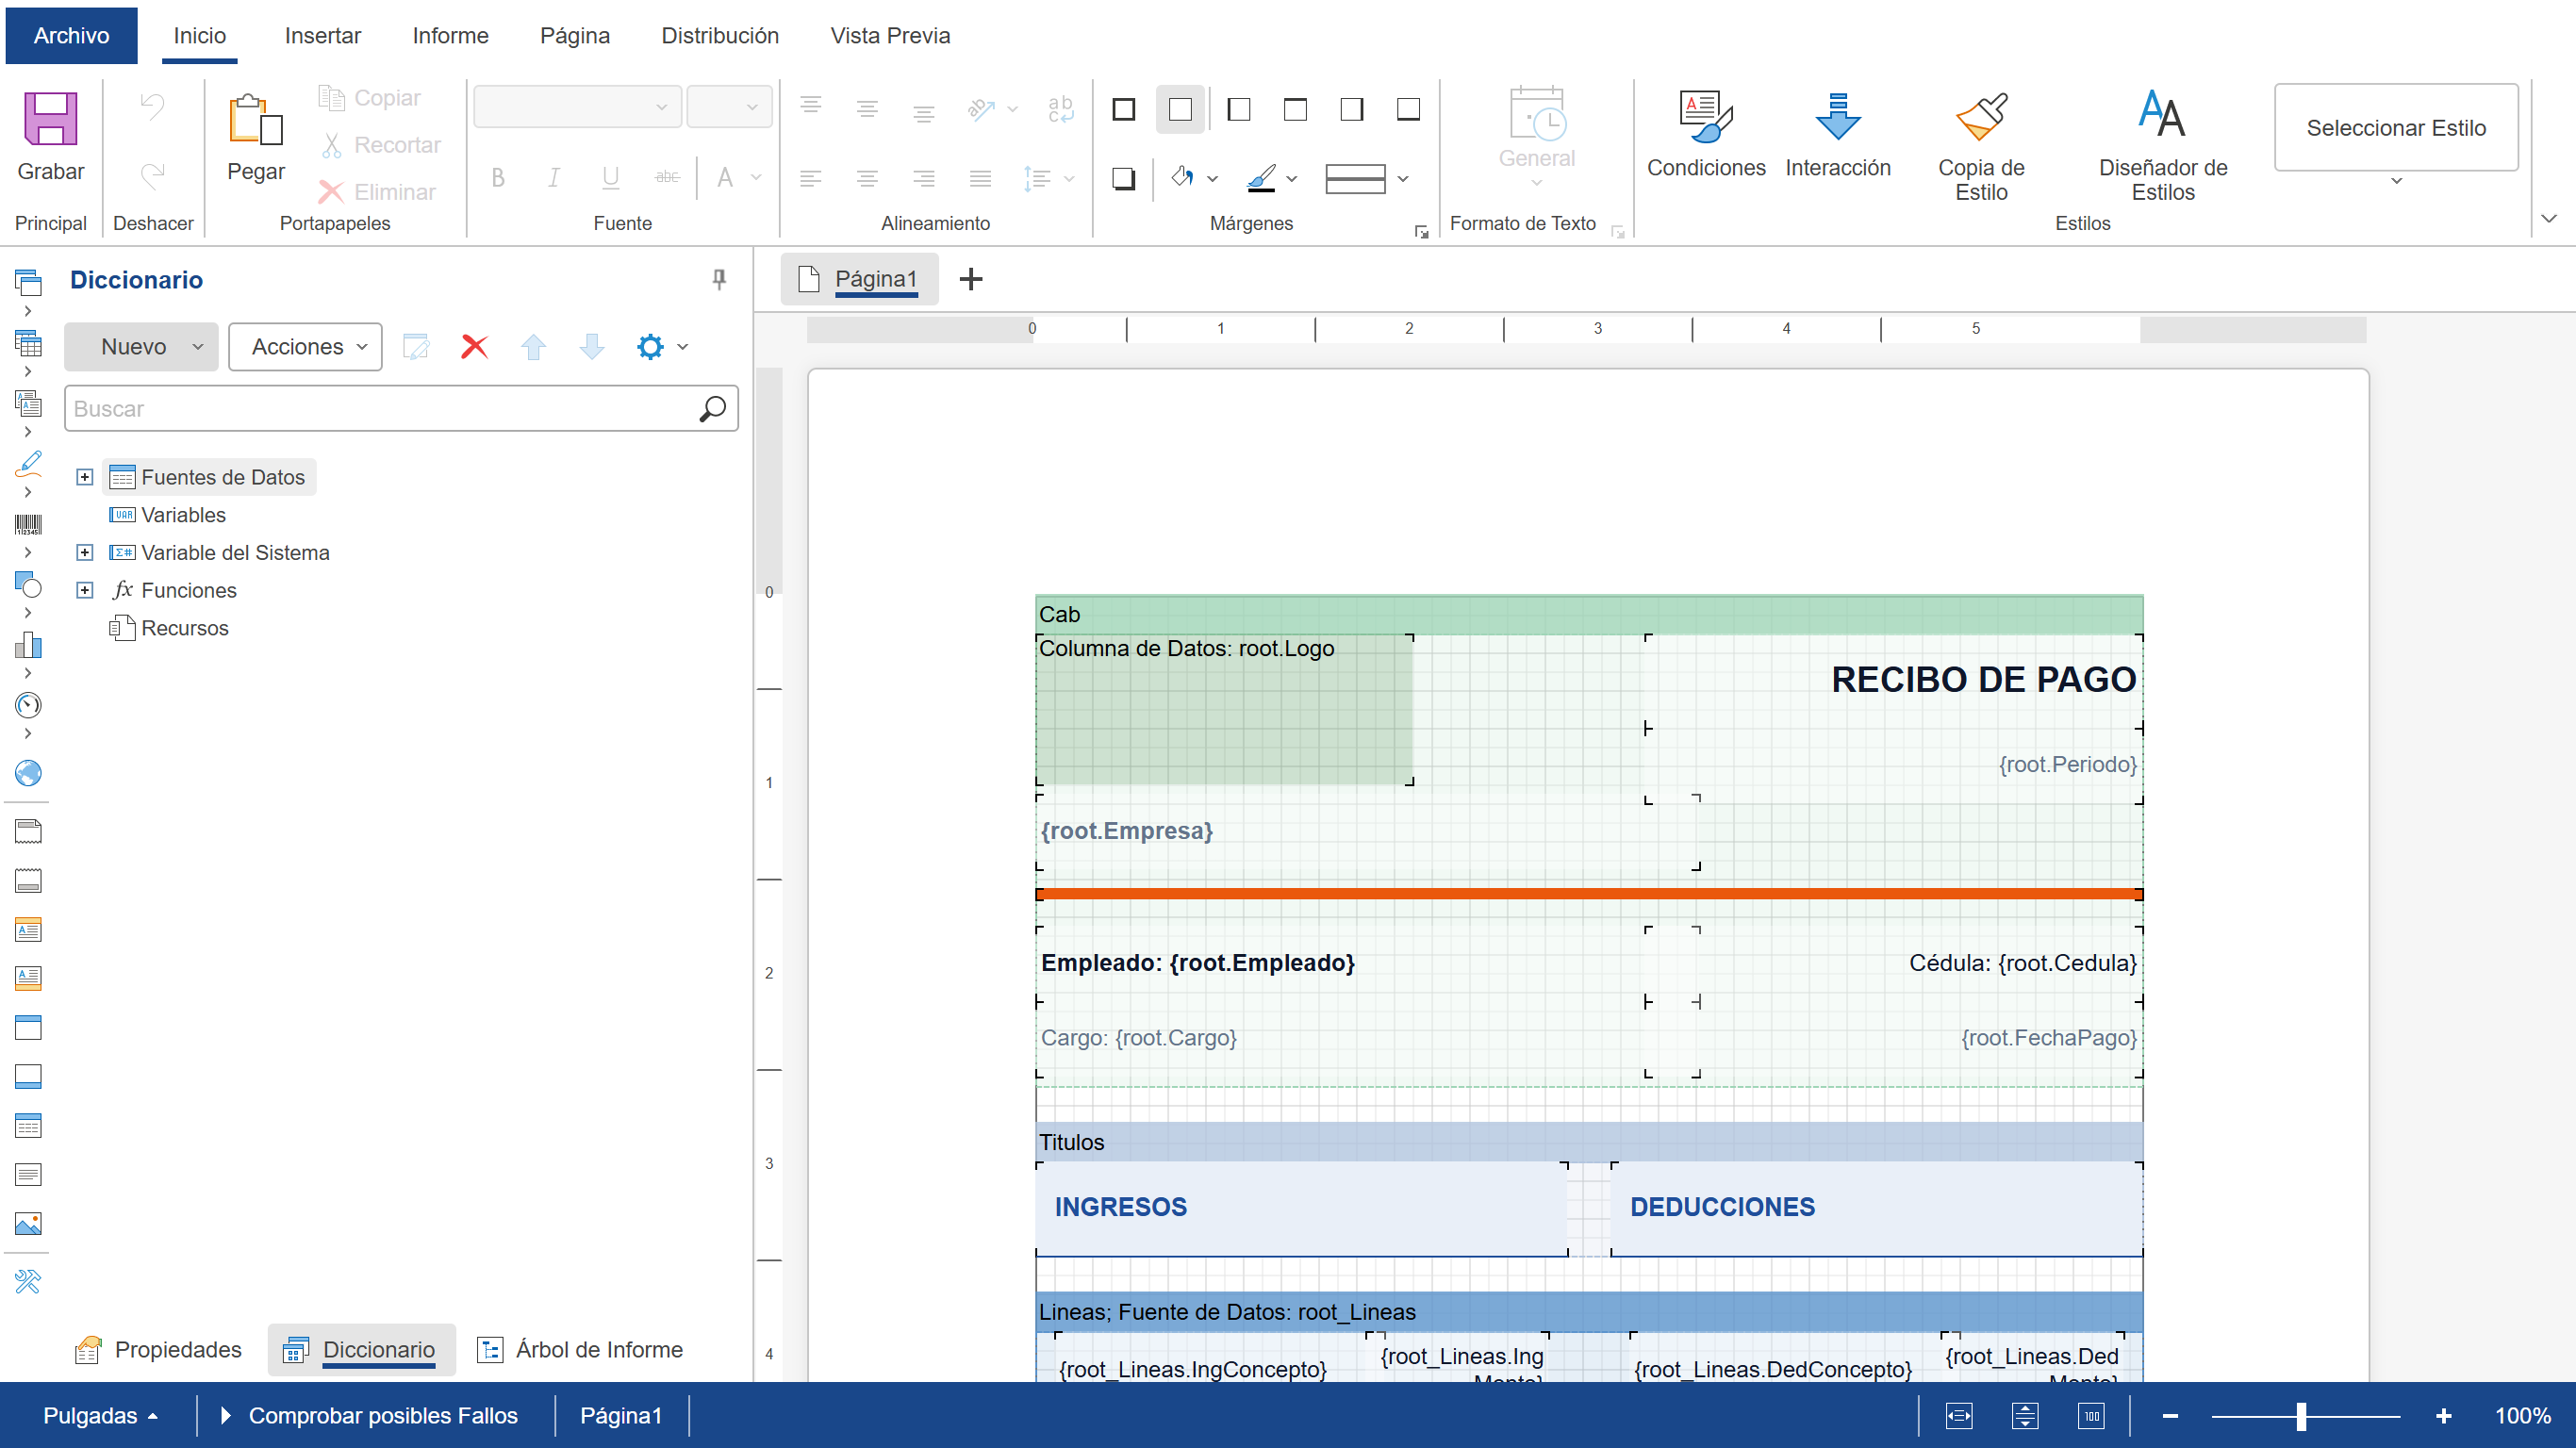Open Seleccionar Estilo dropdown

point(2395,128)
